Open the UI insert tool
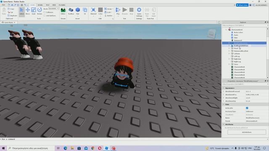The height and width of the screenshot is (151, 269). coord(85,11)
